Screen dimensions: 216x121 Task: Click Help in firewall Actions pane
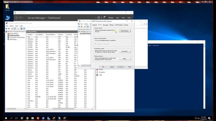pos(101,75)
